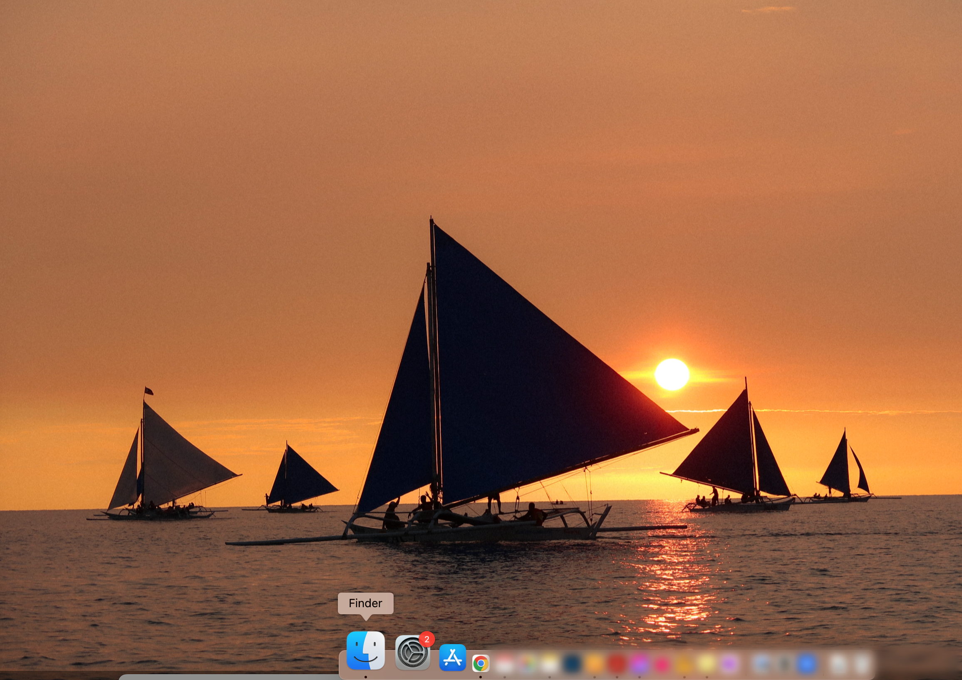Open the blurred lavender dock icon
This screenshot has width=962, height=680.
[x=729, y=663]
